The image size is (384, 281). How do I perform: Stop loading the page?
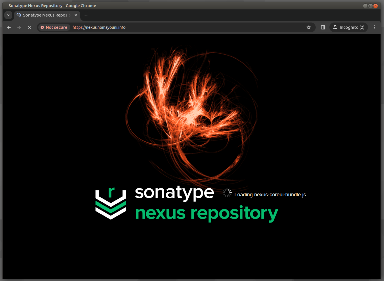pos(29,27)
